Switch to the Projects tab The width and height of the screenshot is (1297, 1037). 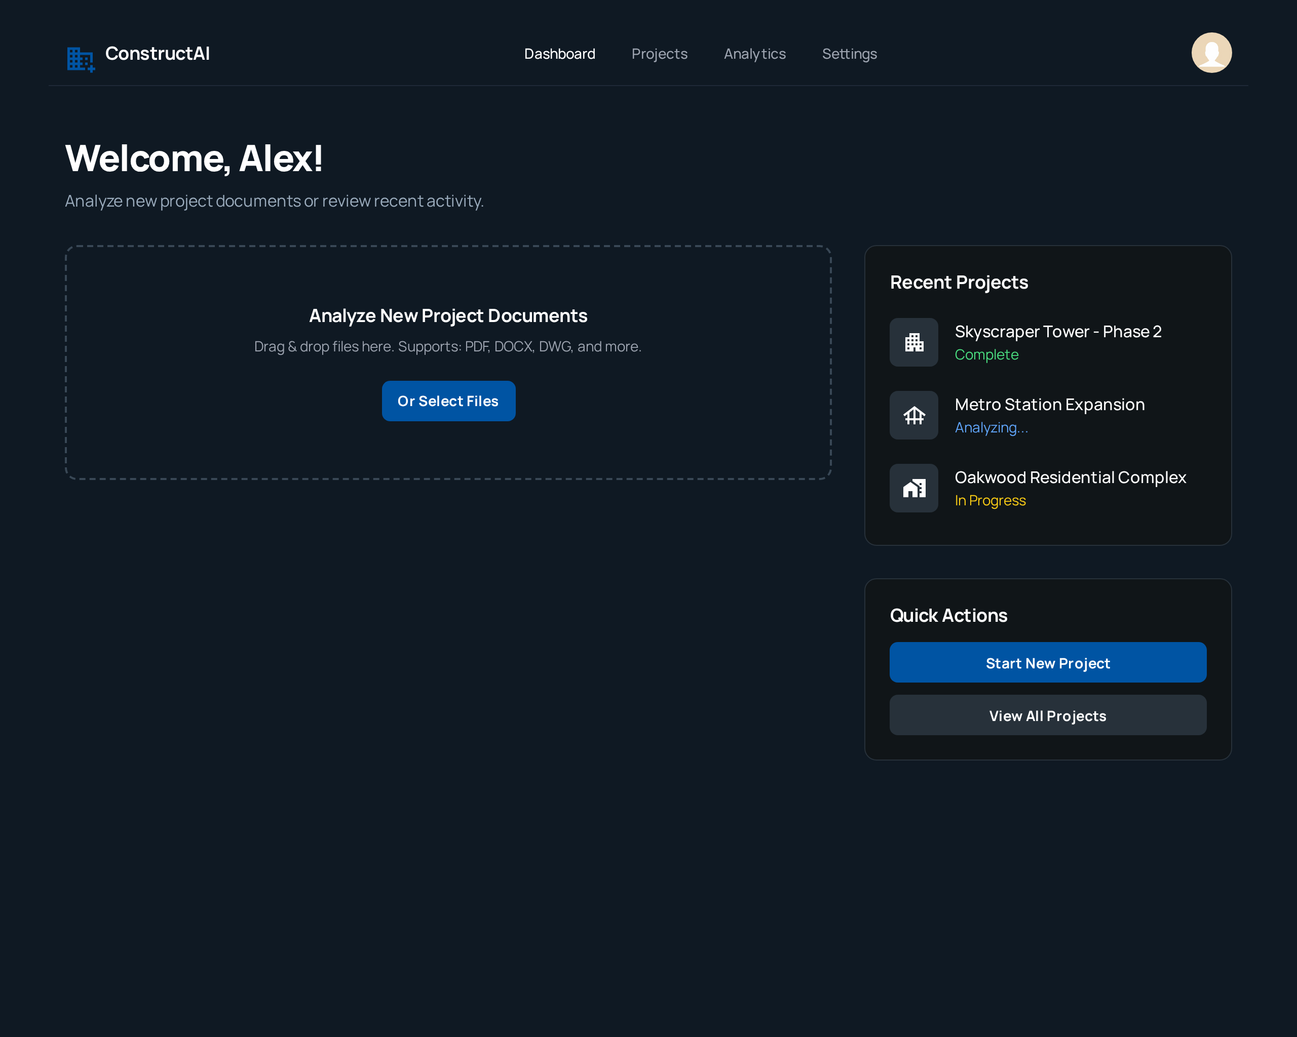point(659,54)
